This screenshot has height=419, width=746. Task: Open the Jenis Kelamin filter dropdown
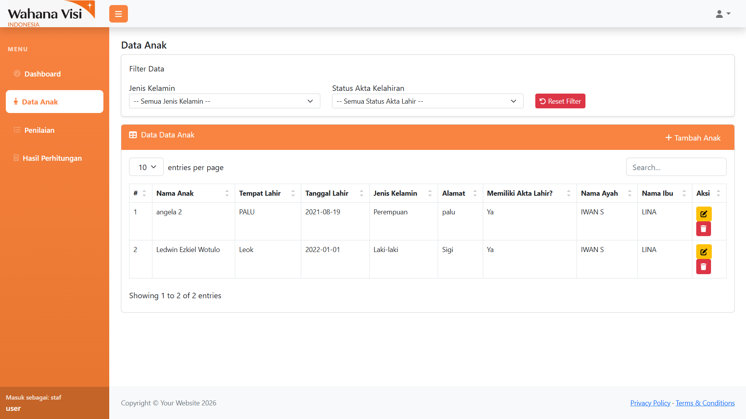tap(224, 101)
